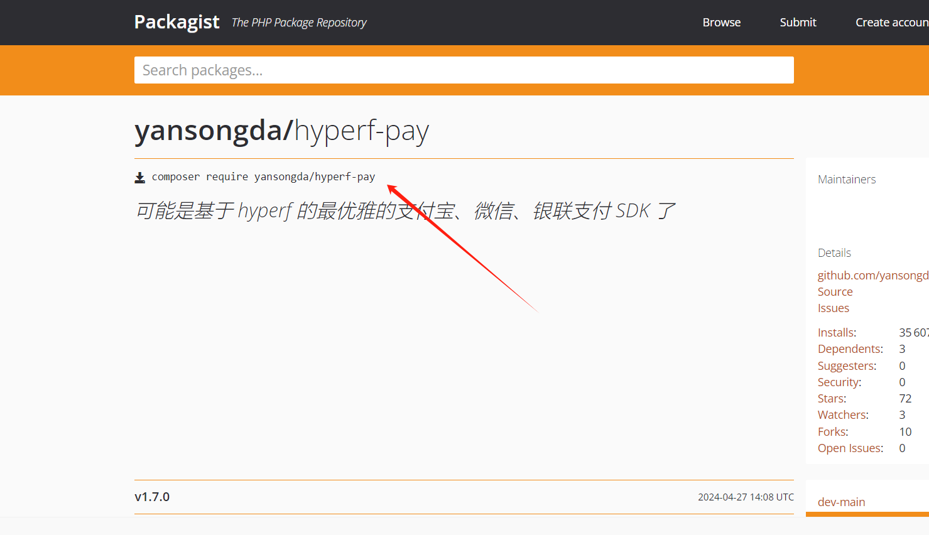Click the hyperf-pay package name in title
The height and width of the screenshot is (535, 929).
[362, 131]
